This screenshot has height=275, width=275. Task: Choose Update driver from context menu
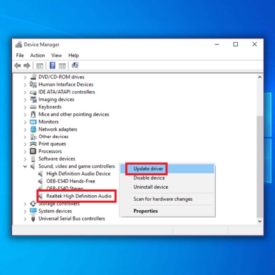(148, 169)
